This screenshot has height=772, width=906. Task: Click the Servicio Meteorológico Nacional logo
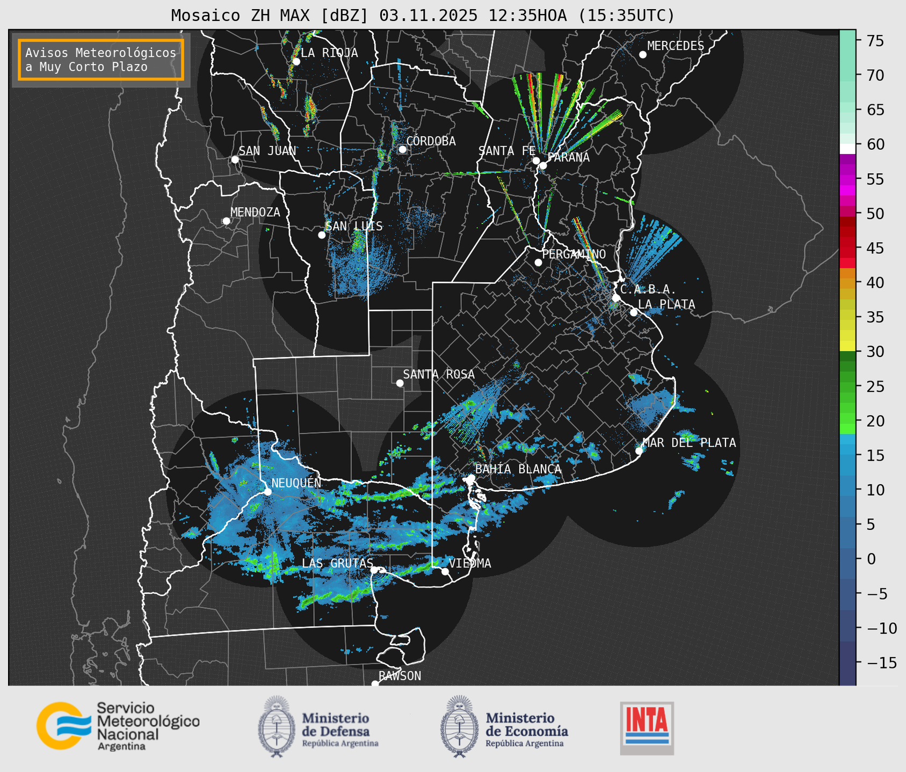[x=118, y=726]
